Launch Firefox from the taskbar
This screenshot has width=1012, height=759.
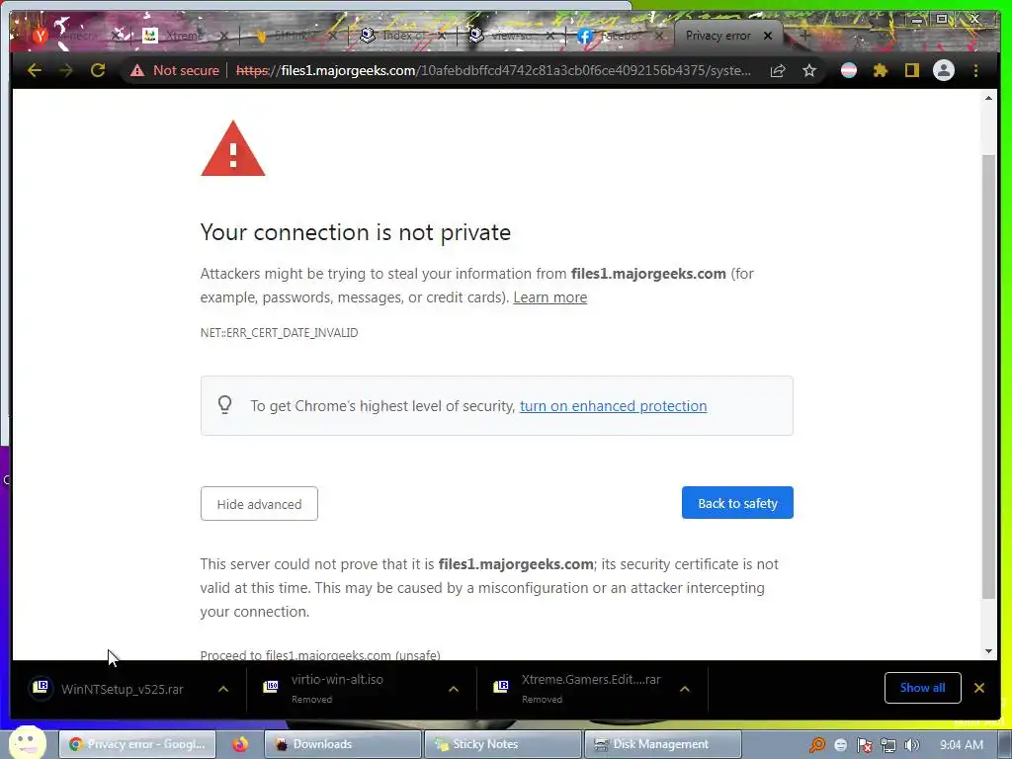(240, 744)
